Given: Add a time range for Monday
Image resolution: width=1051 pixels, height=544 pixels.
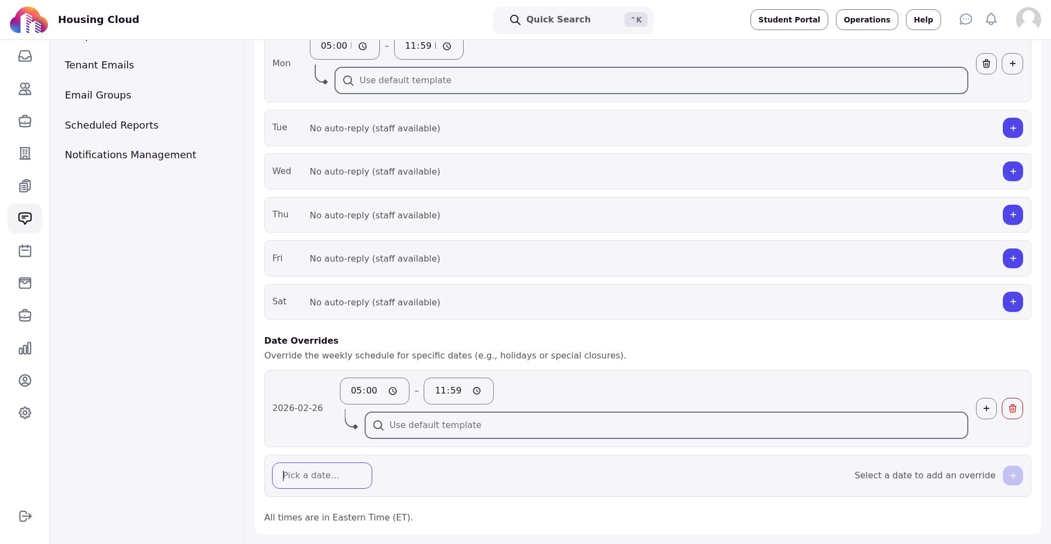Looking at the screenshot, I should pyautogui.click(x=1013, y=63).
